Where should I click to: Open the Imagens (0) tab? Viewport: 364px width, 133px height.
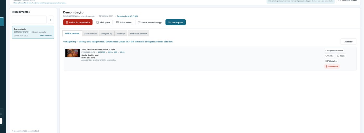click(107, 34)
